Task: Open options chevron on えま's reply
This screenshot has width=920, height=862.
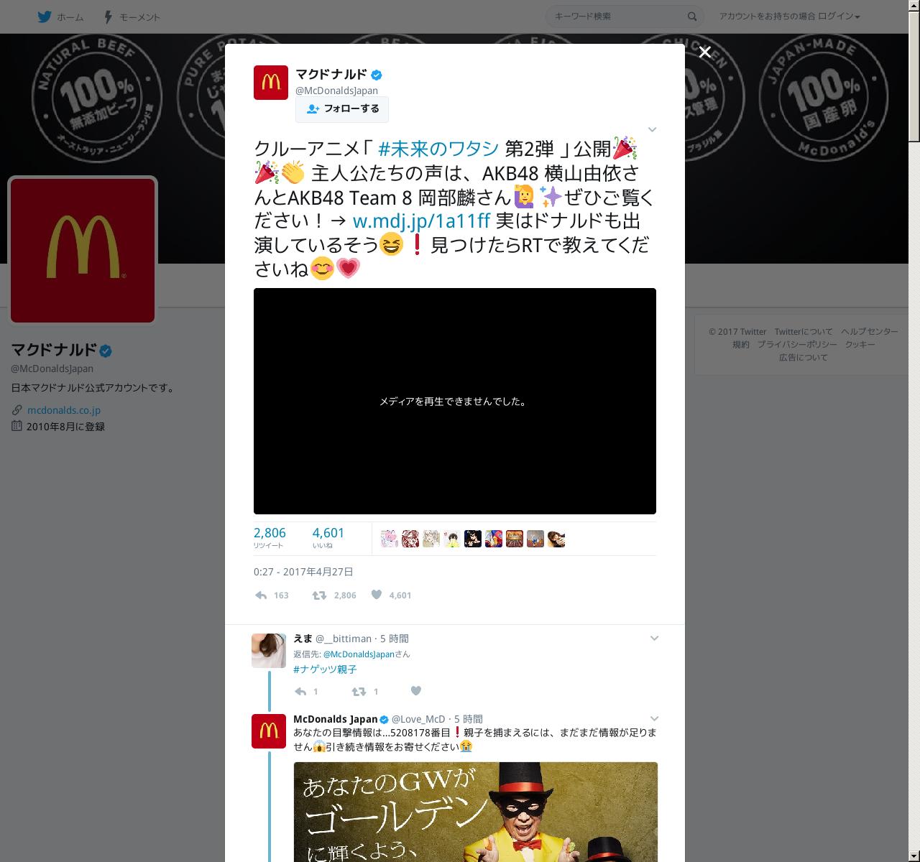Action: coord(654,638)
